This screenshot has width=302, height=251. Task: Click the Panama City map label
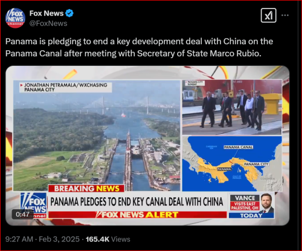256,164
